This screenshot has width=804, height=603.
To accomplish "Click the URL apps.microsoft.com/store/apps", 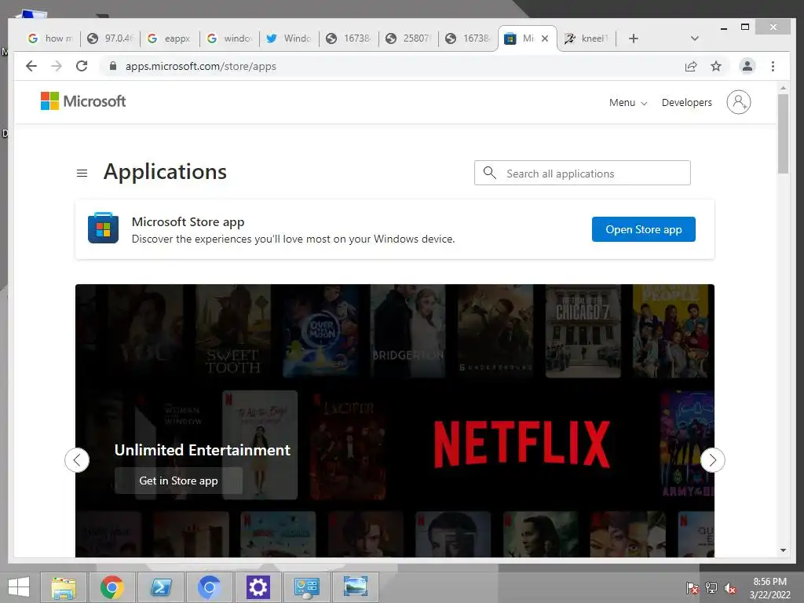I will pyautogui.click(x=200, y=66).
